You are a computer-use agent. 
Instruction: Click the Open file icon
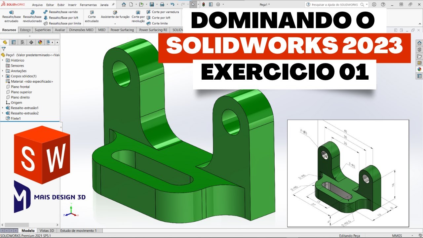coord(141,5)
